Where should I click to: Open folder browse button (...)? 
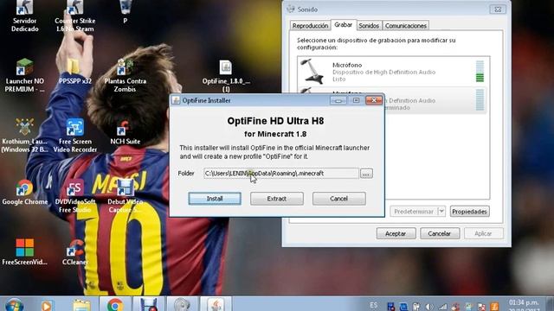pyautogui.click(x=366, y=174)
